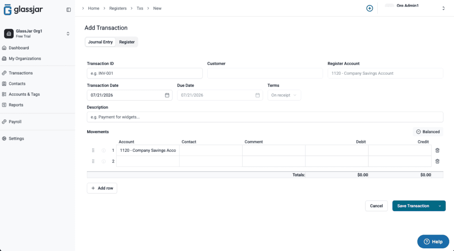Expand the Save Transaction options arrow
Viewport: 454px width, 251px height.
(439, 206)
